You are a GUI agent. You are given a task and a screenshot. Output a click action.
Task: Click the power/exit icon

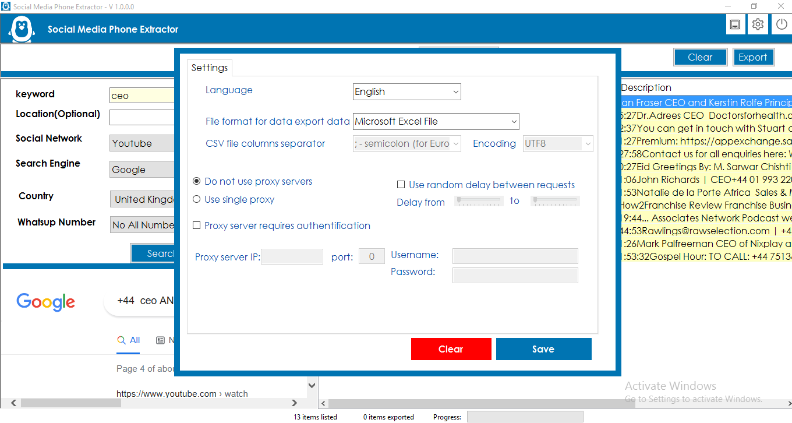tap(781, 24)
